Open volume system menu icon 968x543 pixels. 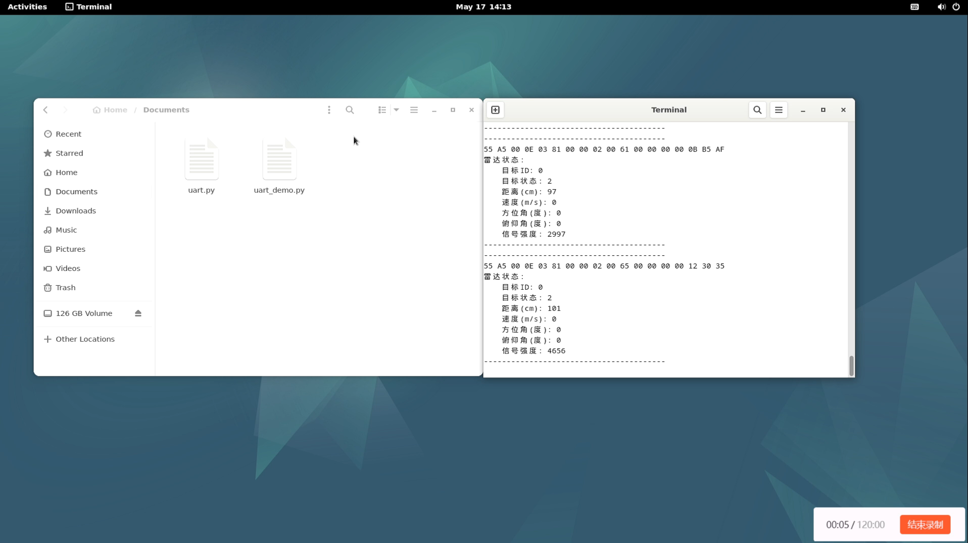(941, 7)
